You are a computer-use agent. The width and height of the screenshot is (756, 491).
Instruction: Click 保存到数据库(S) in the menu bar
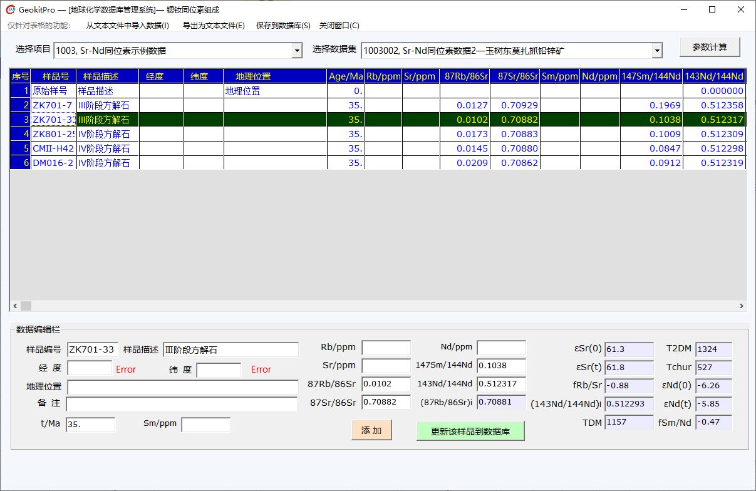(x=283, y=26)
